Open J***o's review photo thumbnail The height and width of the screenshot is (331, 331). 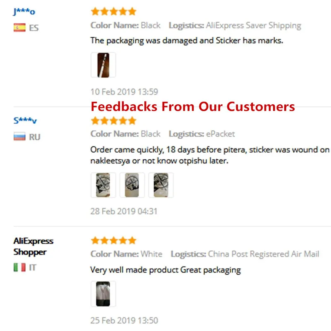[103, 65]
